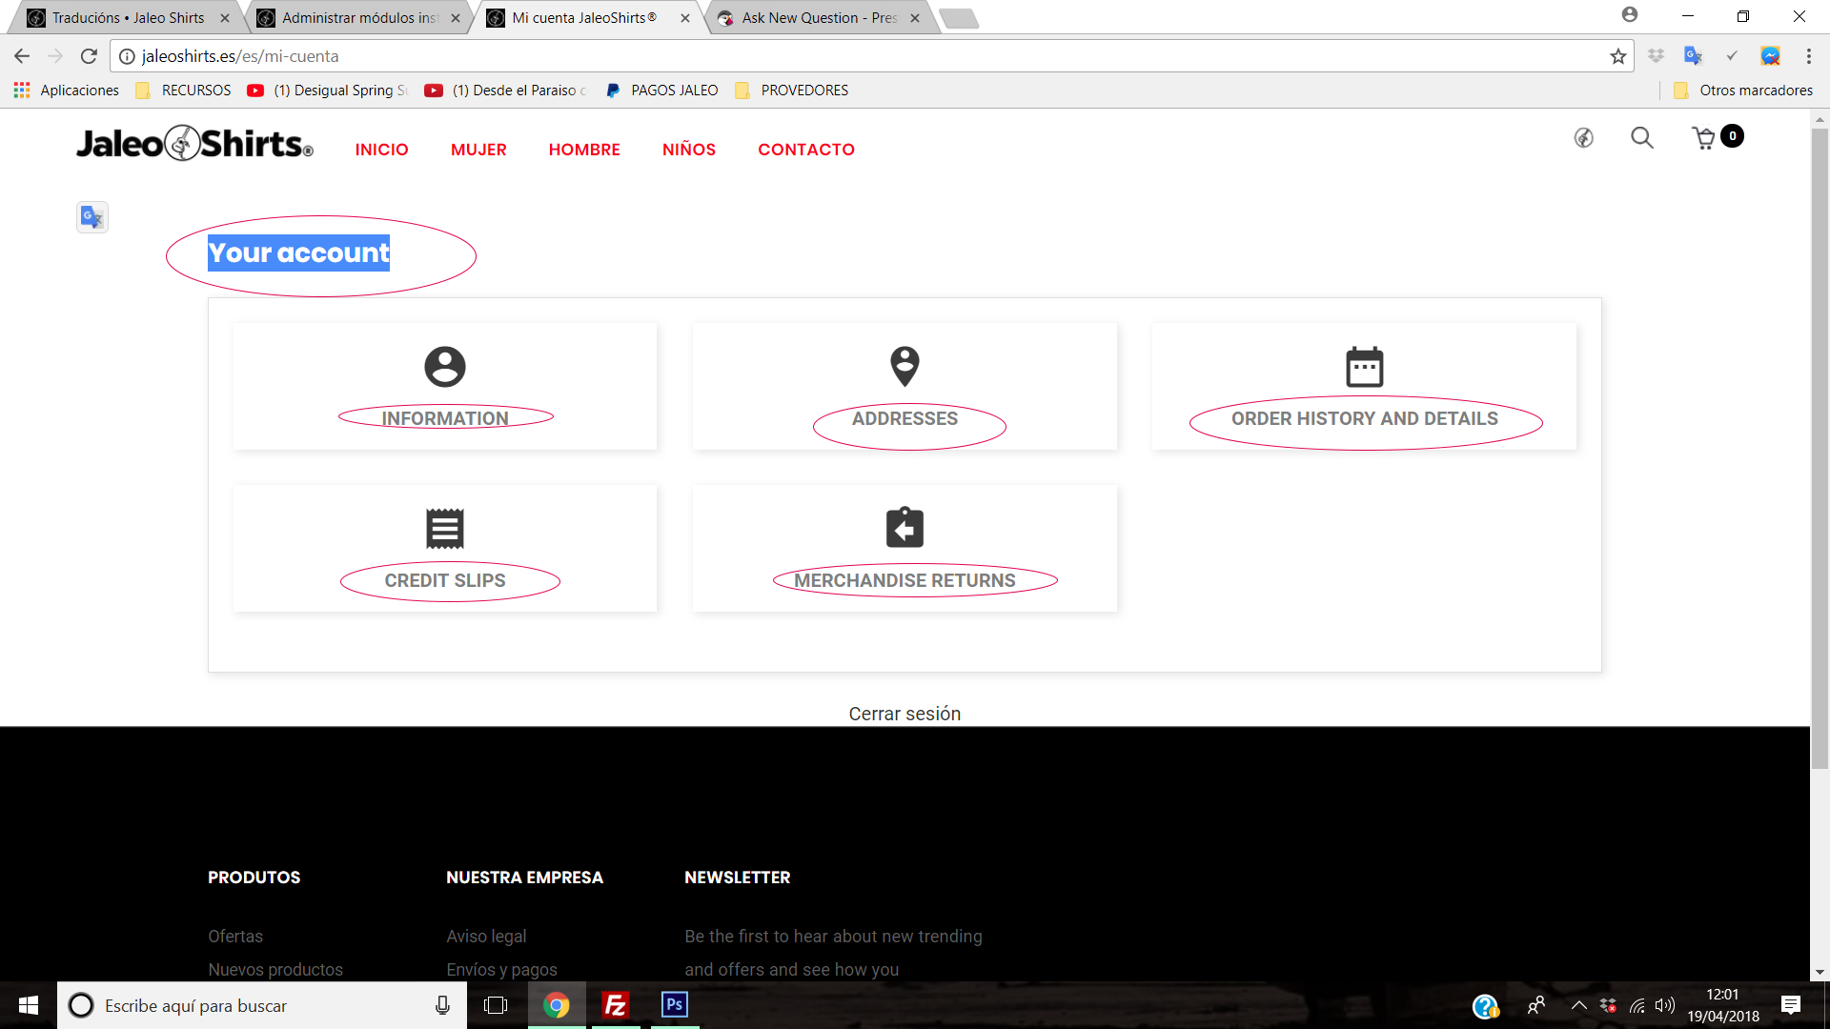Click the Addresses location pin icon

pyautogui.click(x=905, y=367)
